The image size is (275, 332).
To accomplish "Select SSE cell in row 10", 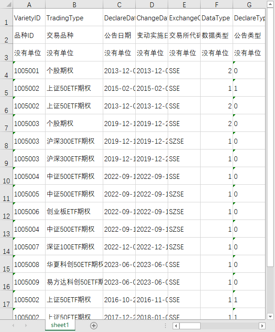I will tap(184, 176).
